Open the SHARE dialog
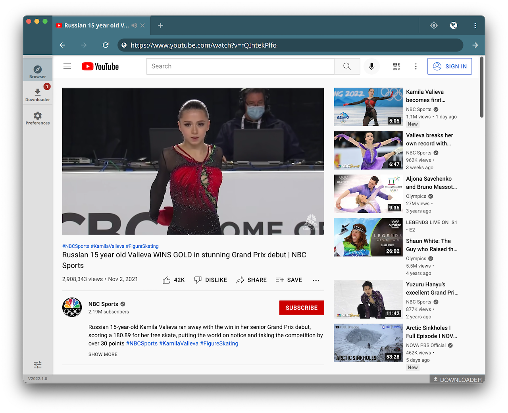 (x=251, y=280)
